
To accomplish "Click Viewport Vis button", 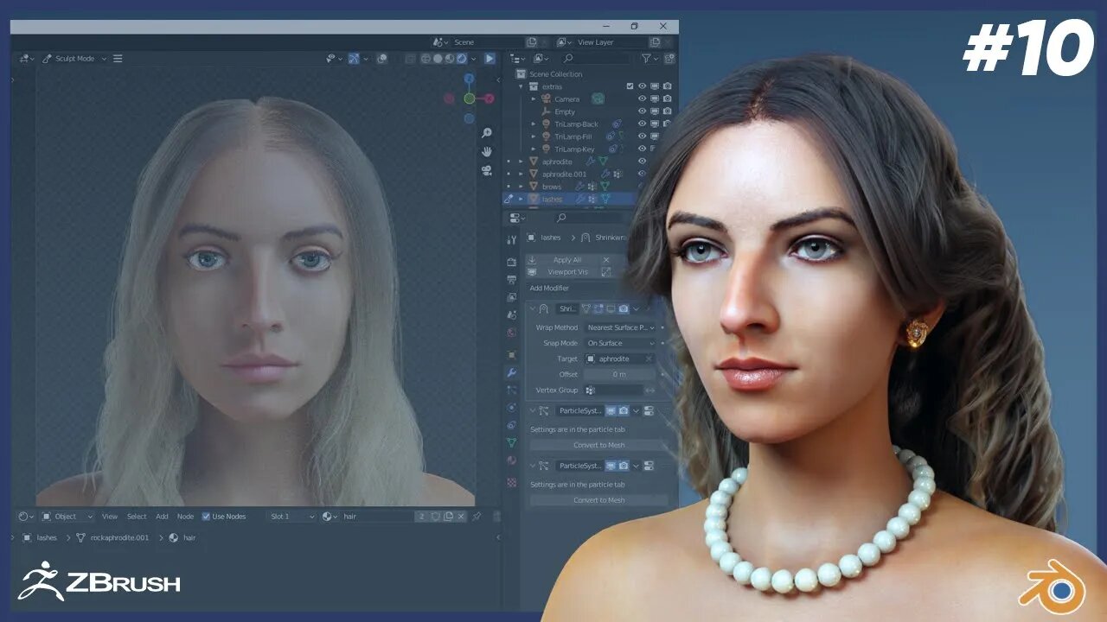I will click(x=568, y=271).
